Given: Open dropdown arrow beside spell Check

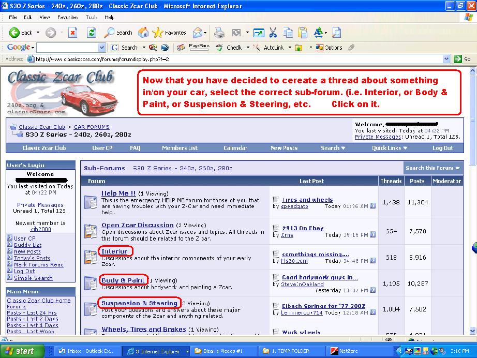Looking at the screenshot, I should coord(248,48).
